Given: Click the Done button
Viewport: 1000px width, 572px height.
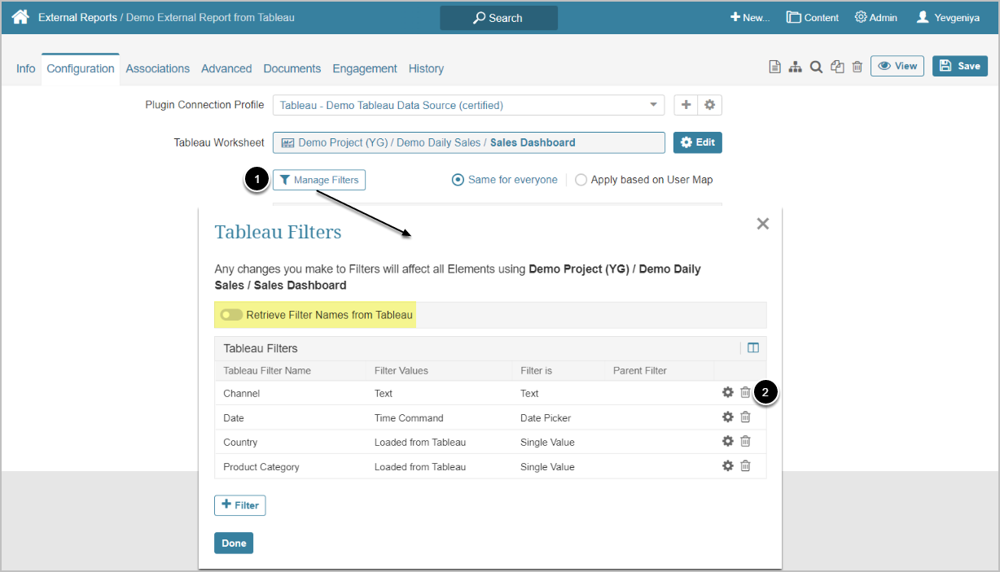Looking at the screenshot, I should 234,543.
